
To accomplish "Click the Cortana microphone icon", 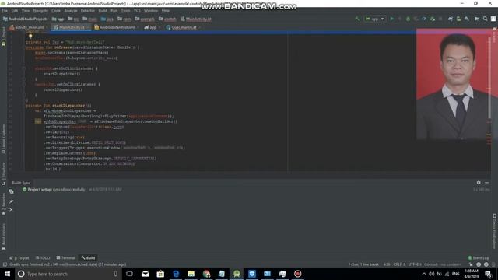I will click(116, 274).
